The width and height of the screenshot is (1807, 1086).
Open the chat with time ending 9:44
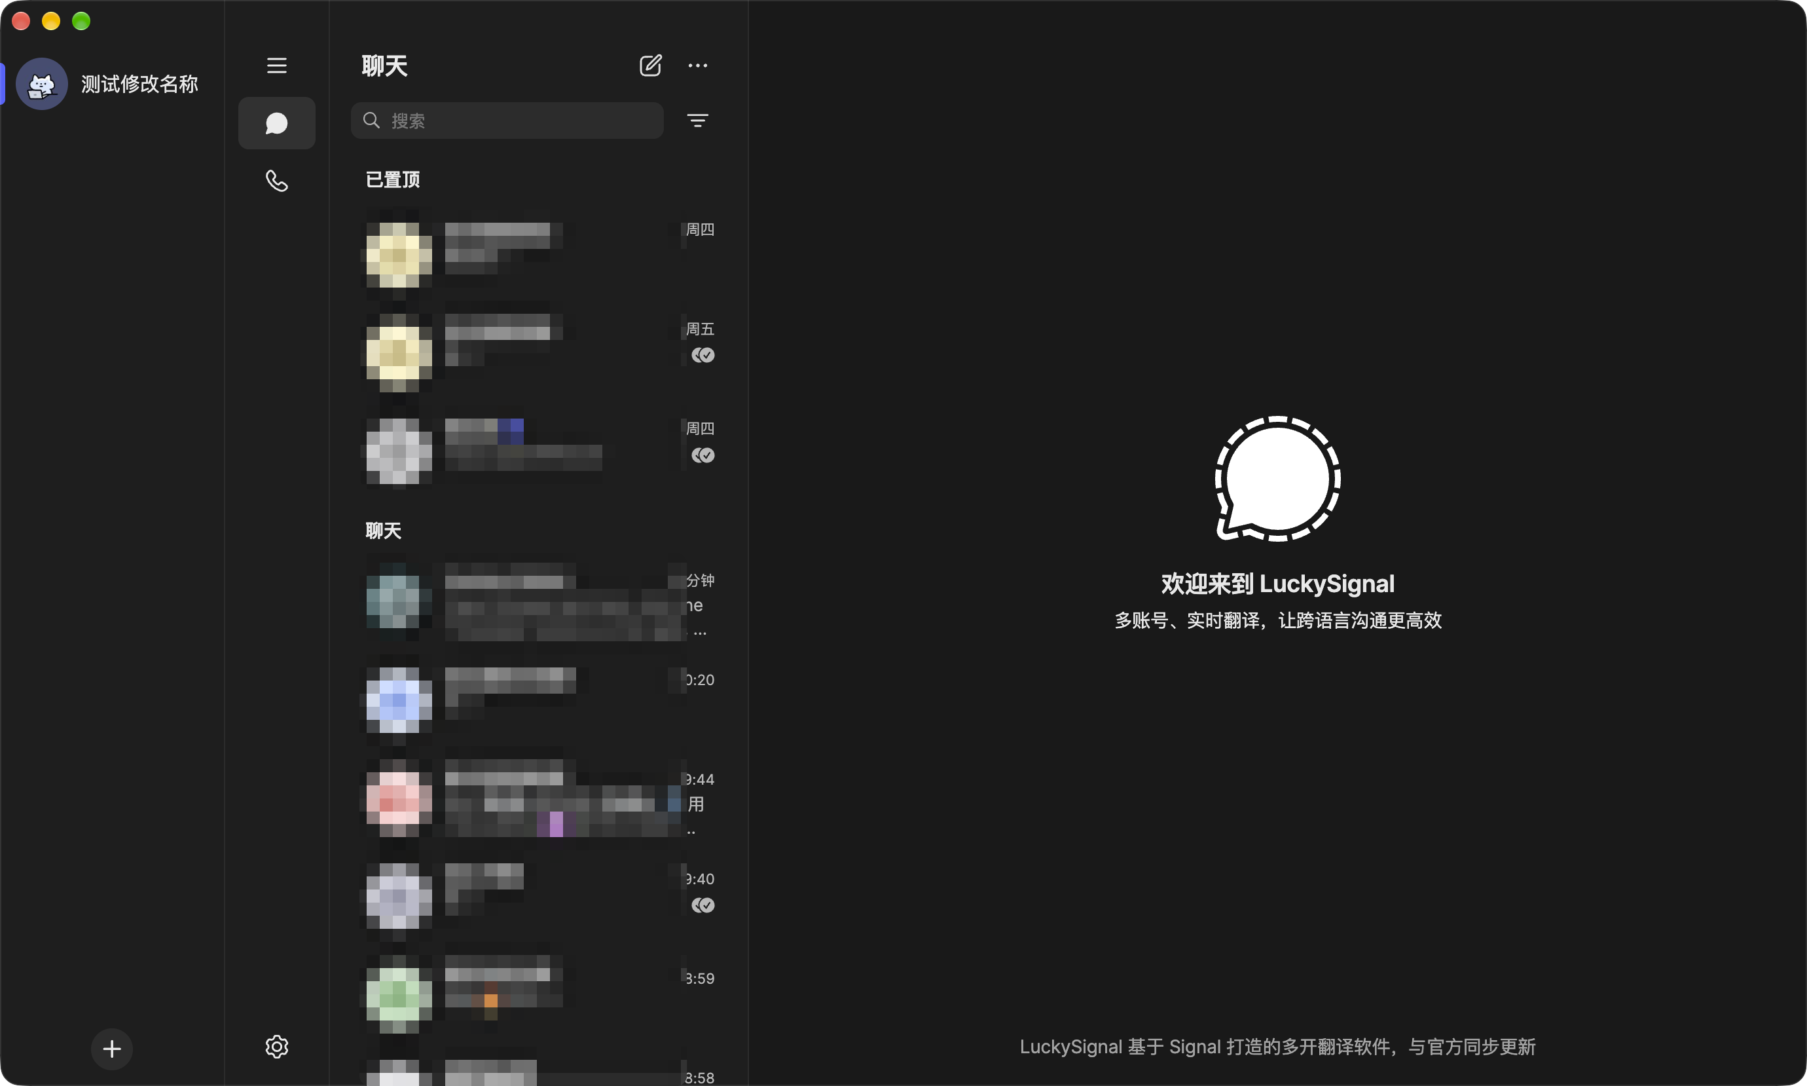[539, 804]
